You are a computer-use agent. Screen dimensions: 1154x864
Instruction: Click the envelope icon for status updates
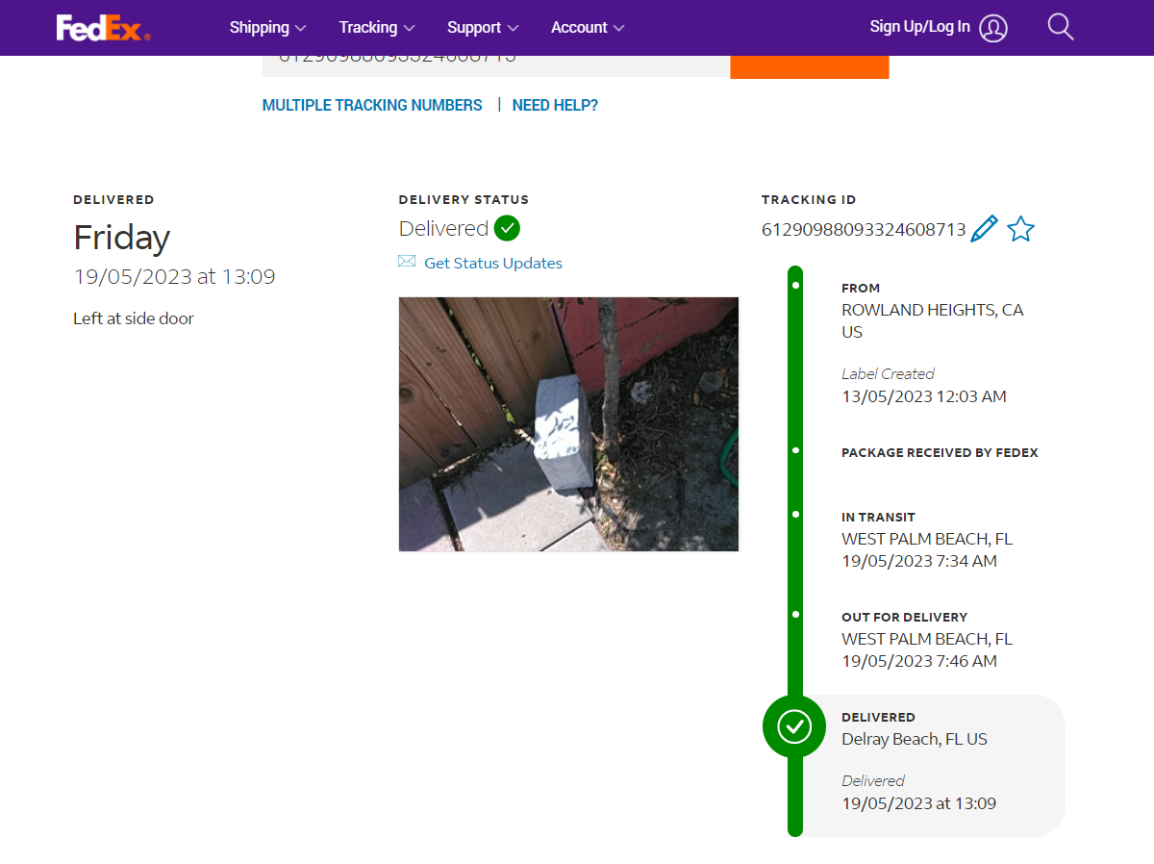407,262
